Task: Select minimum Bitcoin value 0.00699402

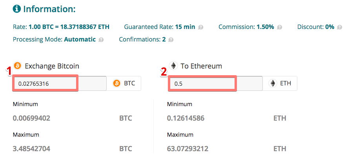Action: (x=32, y=119)
